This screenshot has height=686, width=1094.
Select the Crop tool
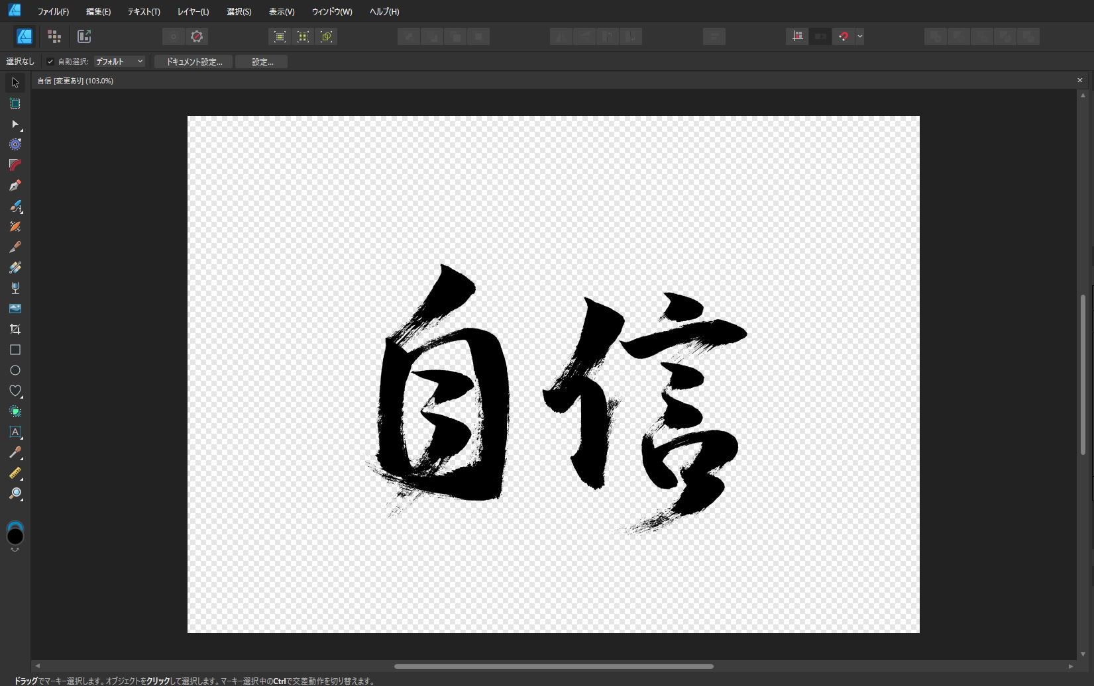15,329
